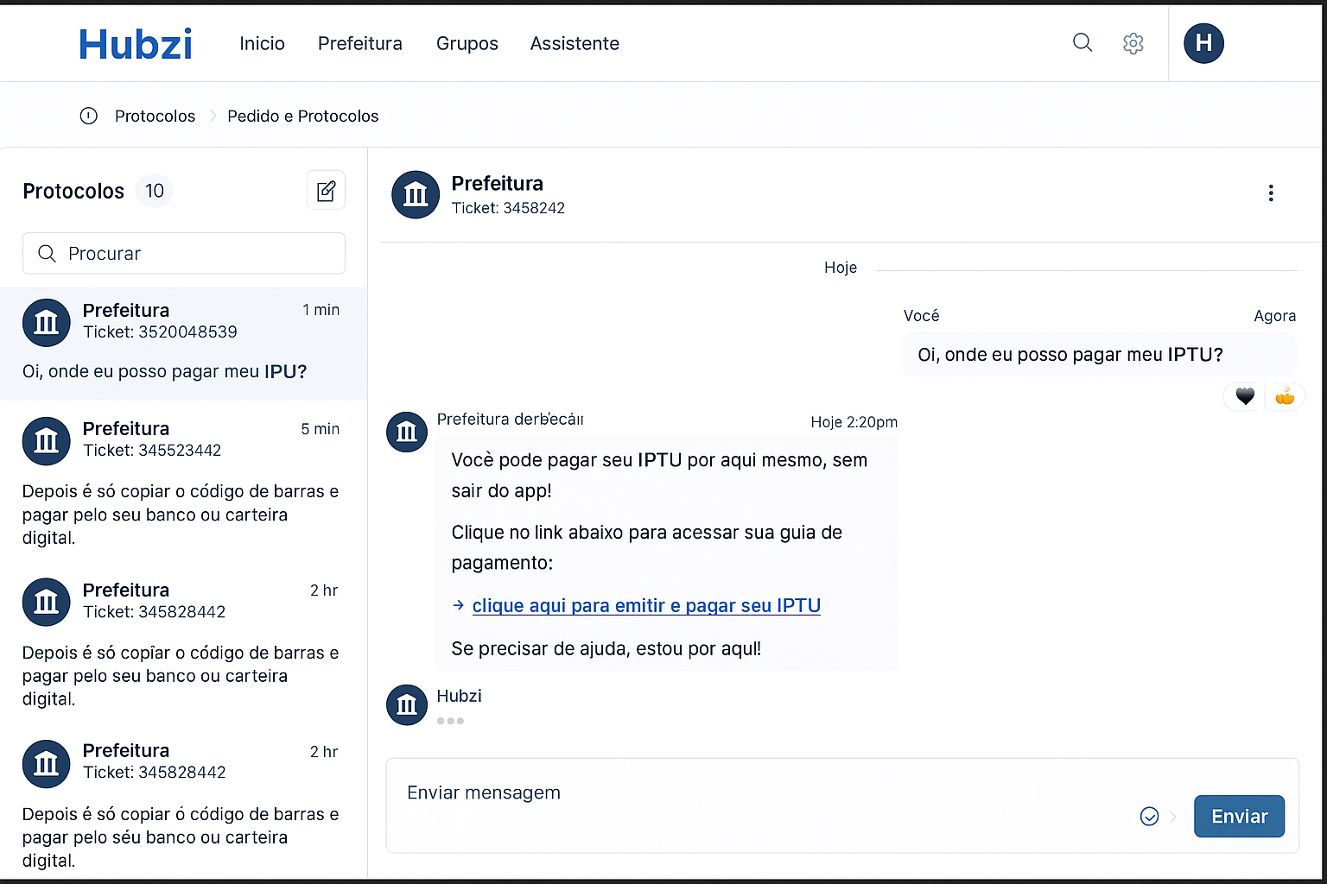Click the info icon beside Protocolos breadcrumb
This screenshot has width=1327, height=884.
tap(89, 116)
